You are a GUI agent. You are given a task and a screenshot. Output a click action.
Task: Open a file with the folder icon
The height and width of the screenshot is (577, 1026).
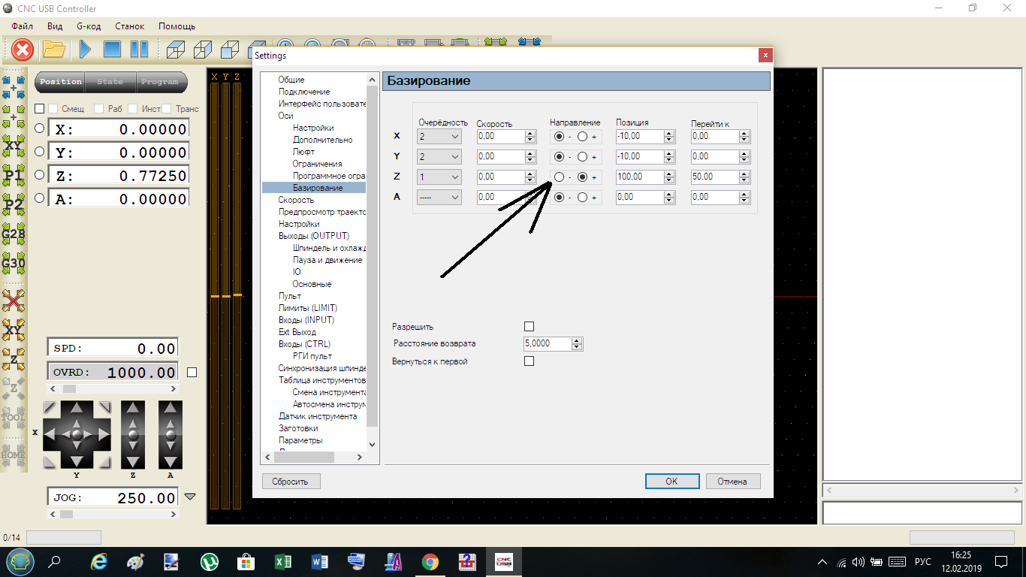tap(53, 50)
